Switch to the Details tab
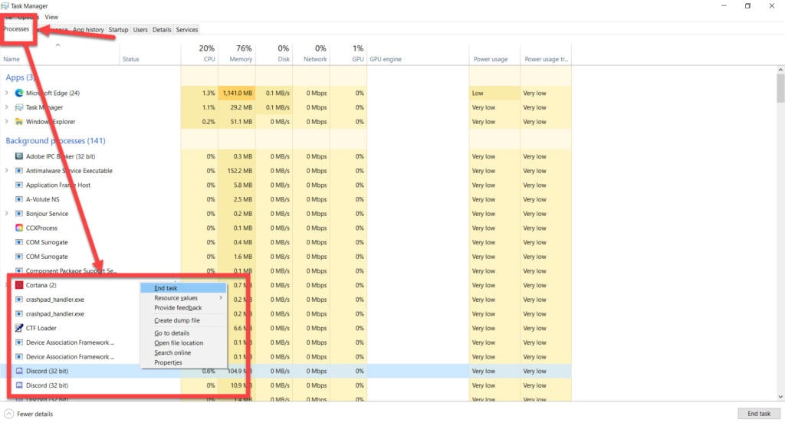 (x=162, y=30)
